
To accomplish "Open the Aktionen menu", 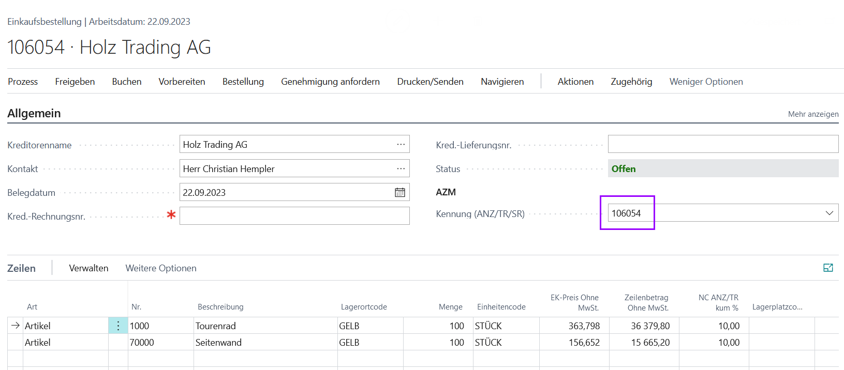I will click(x=575, y=82).
